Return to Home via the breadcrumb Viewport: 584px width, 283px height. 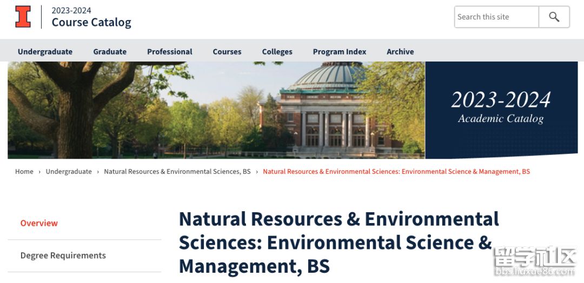[x=24, y=172]
